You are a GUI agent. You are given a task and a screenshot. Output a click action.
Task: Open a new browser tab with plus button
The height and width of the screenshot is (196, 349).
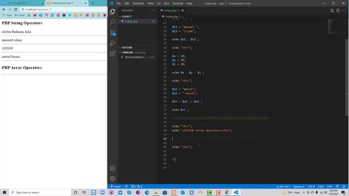click(92, 3)
